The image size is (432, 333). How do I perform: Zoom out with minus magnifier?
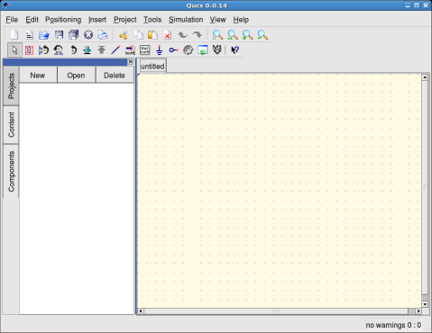262,35
